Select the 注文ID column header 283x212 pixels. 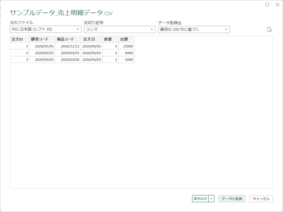tap(19, 39)
